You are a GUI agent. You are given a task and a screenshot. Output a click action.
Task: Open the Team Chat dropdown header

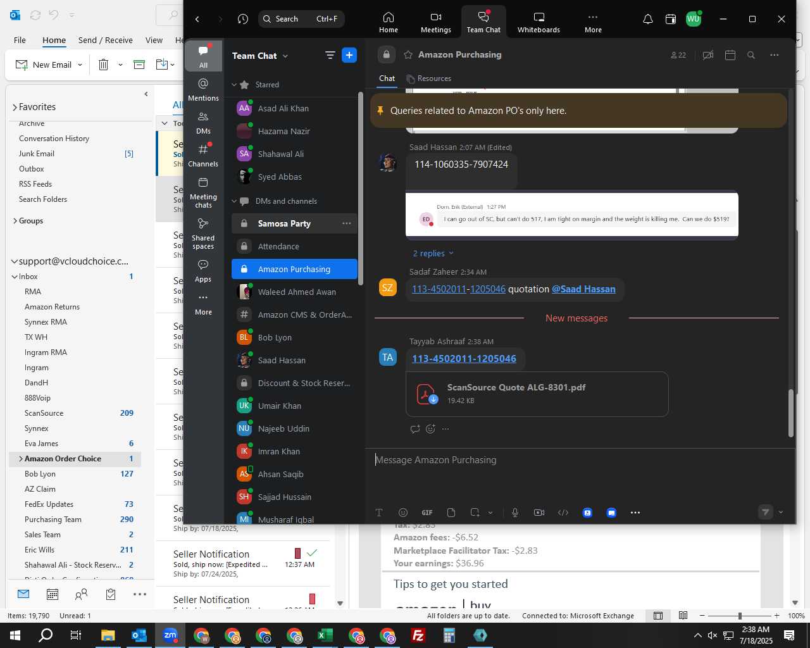(x=260, y=56)
